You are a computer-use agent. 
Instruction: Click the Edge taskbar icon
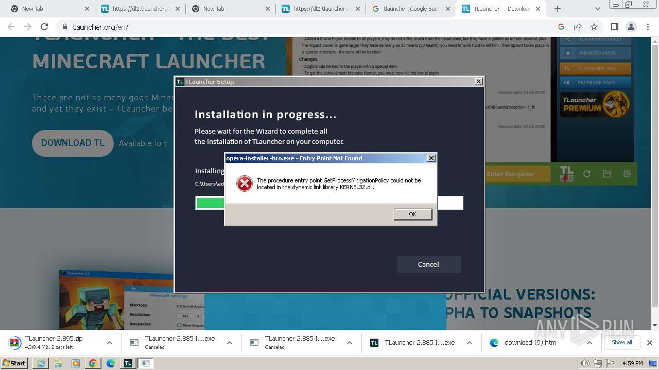110,363
